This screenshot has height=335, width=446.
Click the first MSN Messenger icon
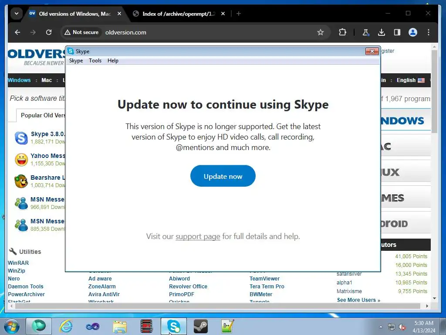point(21,203)
